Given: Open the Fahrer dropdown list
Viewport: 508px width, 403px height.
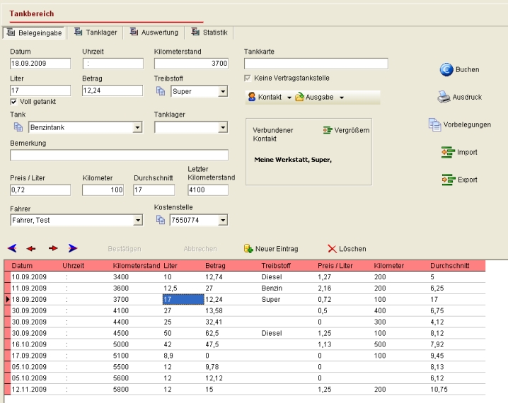Looking at the screenshot, I should [x=138, y=221].
